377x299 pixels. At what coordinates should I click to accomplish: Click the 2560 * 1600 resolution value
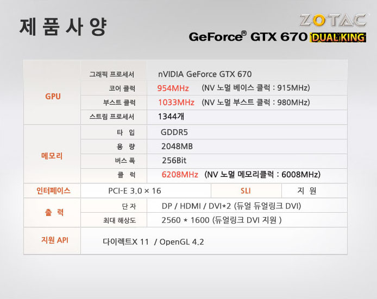[222, 220]
